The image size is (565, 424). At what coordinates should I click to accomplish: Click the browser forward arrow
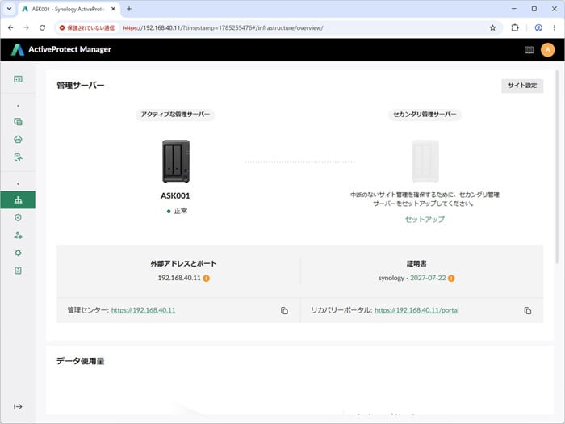tap(27, 27)
